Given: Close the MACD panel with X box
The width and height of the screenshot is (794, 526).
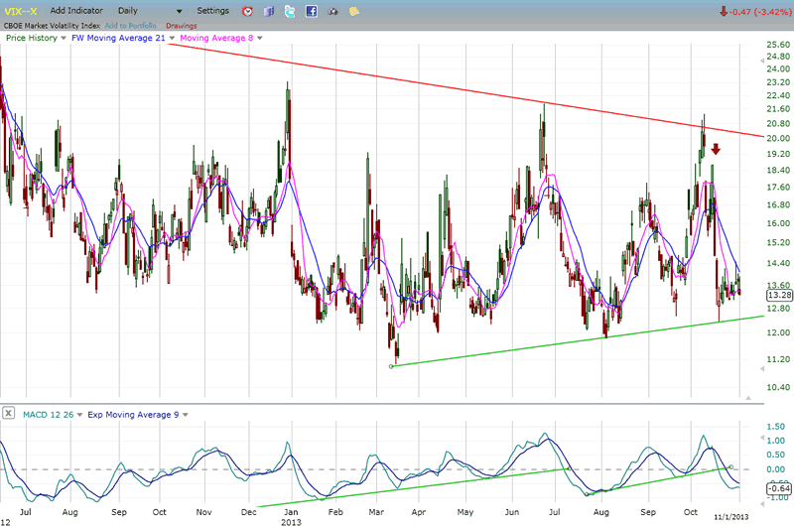Looking at the screenshot, I should point(8,413).
